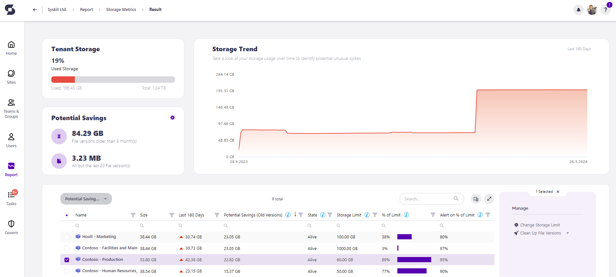Image resolution: width=616 pixels, height=277 pixels.
Task: Open Govern in the sidebar
Action: tap(11, 227)
